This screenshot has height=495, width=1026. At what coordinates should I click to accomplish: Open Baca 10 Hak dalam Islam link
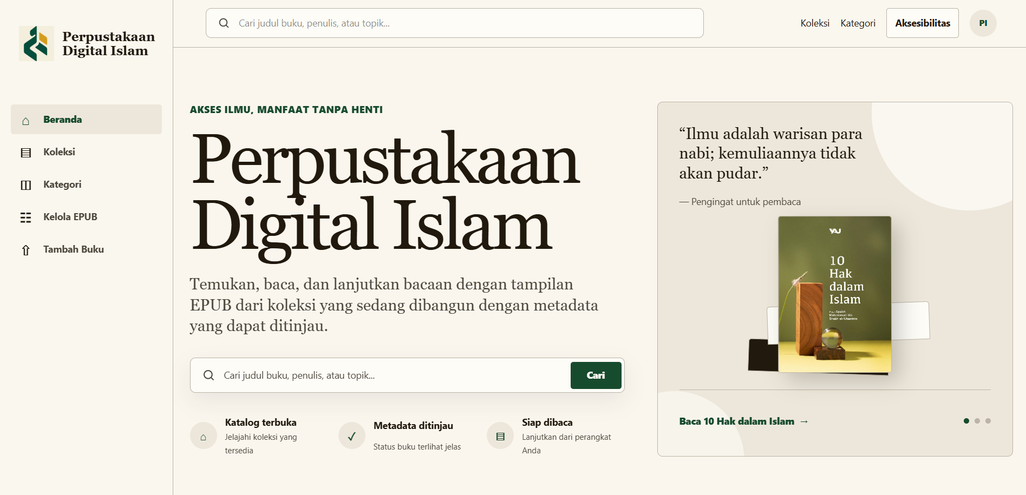tap(743, 421)
